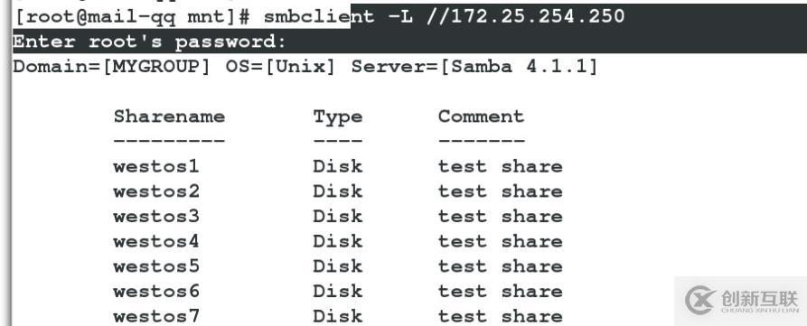This screenshot has width=807, height=326.
Task: Click the "Enter root's password:" prompt line
Action: pos(149,42)
